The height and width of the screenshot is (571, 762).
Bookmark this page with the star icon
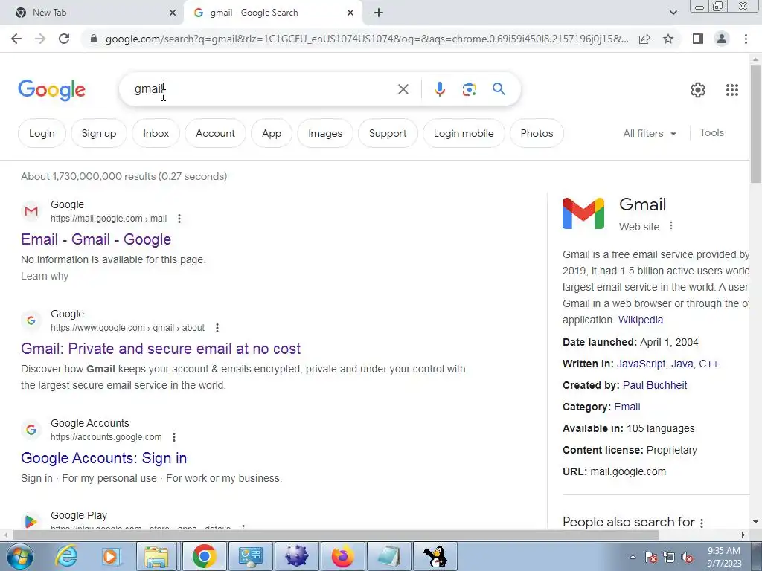[668, 39]
